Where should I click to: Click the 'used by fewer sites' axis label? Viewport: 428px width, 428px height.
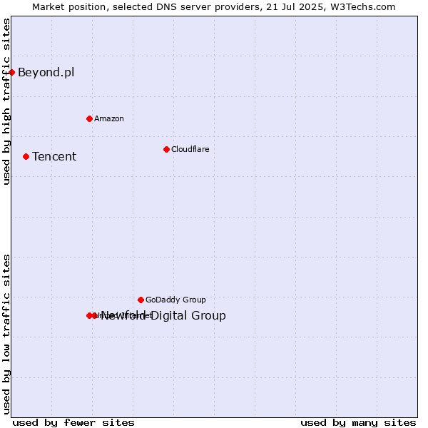coord(73,423)
